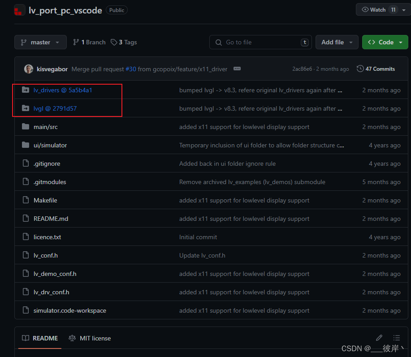
Task: Click the README.md file icon
Action: 26,219
